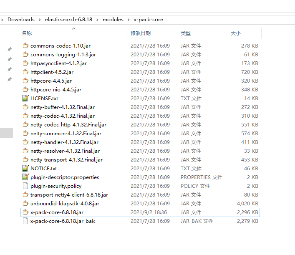Select the file name LICENSE.txt
The height and width of the screenshot is (255, 295).
(x=44, y=98)
